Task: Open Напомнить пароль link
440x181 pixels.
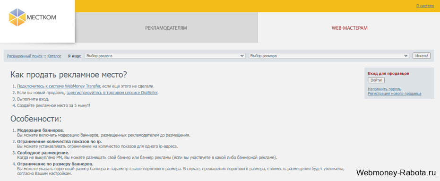Action: coord(384,89)
